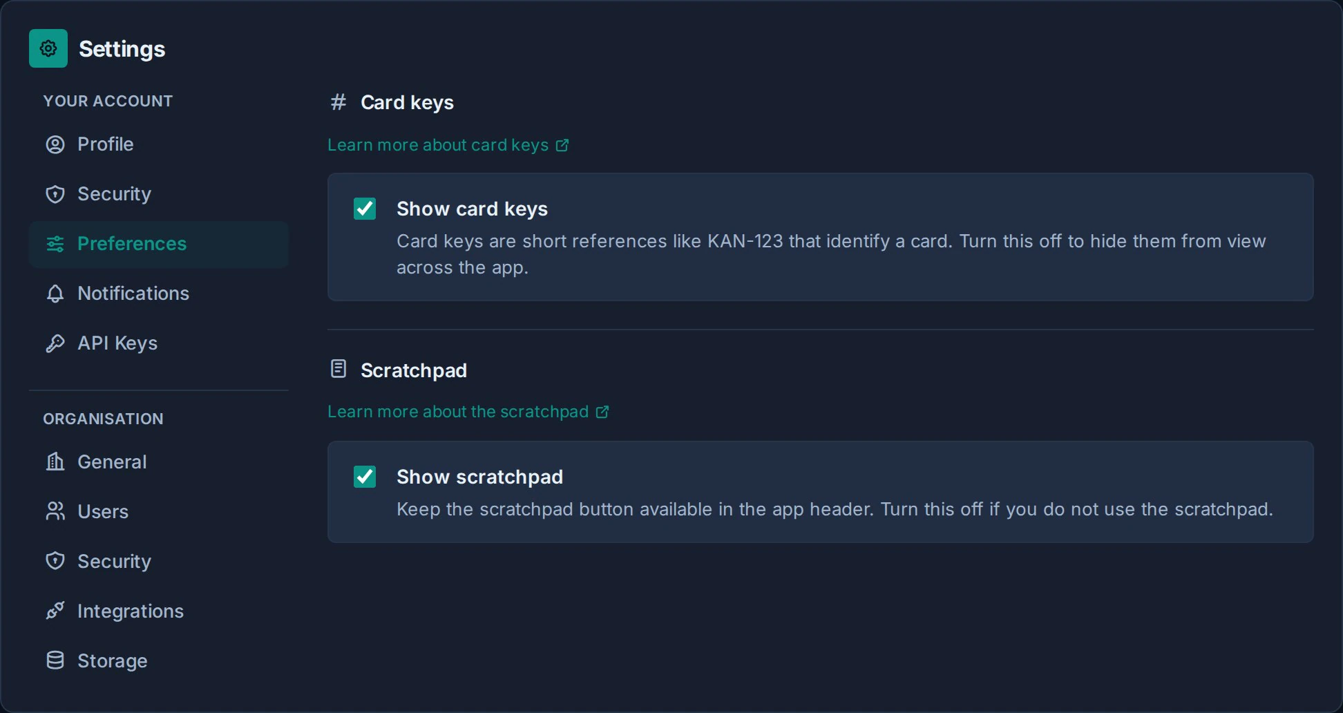
Task: Click the Settings gear icon
Action: tap(48, 48)
